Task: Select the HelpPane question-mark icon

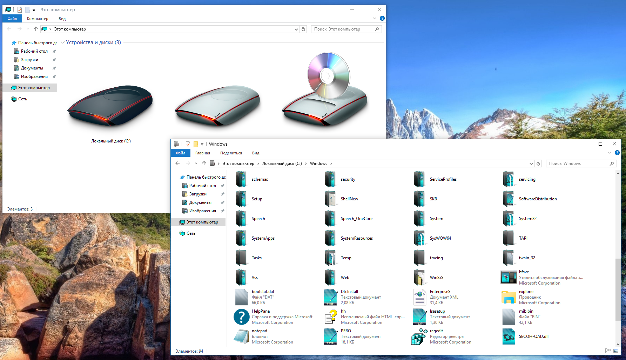Action: click(x=242, y=317)
